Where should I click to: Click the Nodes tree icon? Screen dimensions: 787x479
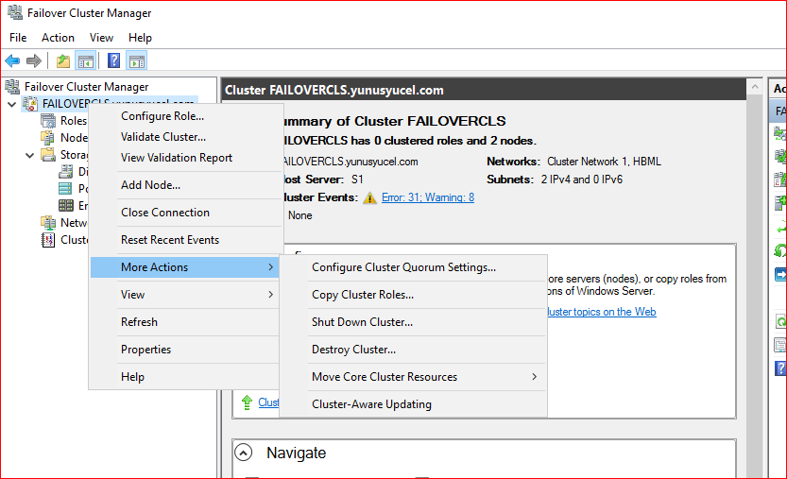point(48,138)
